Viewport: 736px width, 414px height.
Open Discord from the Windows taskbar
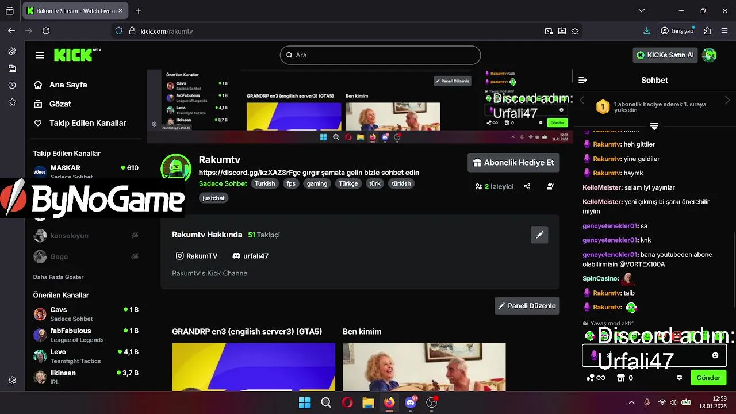point(411,402)
